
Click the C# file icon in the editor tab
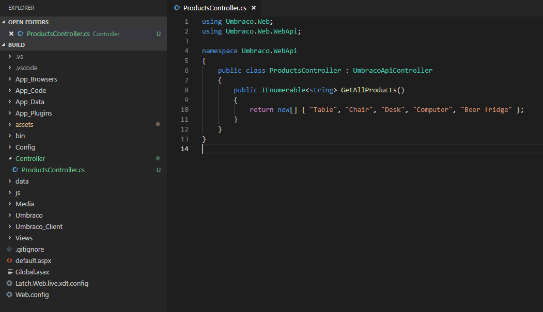pyautogui.click(x=177, y=8)
